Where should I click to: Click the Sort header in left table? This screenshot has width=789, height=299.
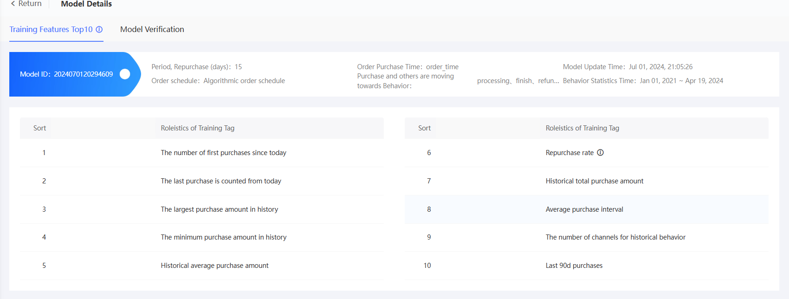pyautogui.click(x=39, y=128)
